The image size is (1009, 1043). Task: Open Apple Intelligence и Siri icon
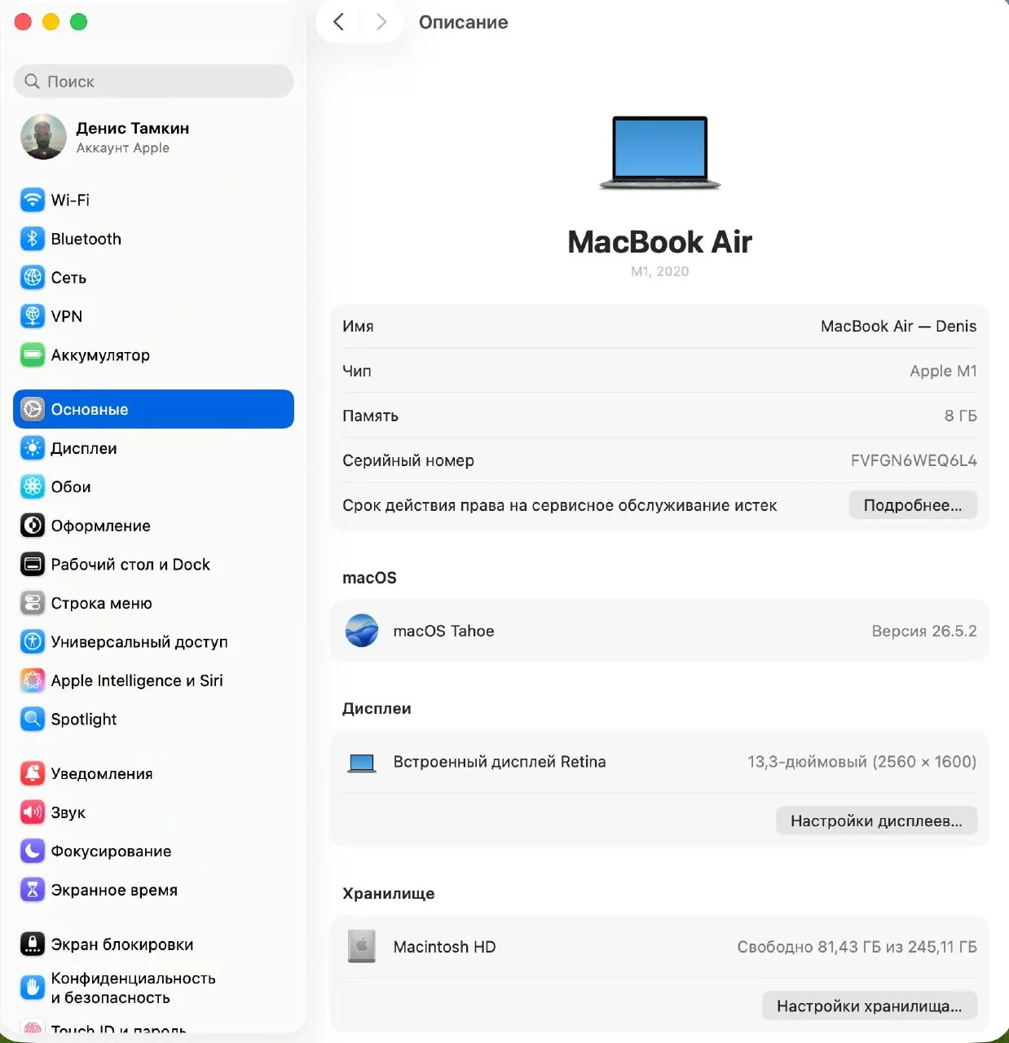(x=33, y=680)
